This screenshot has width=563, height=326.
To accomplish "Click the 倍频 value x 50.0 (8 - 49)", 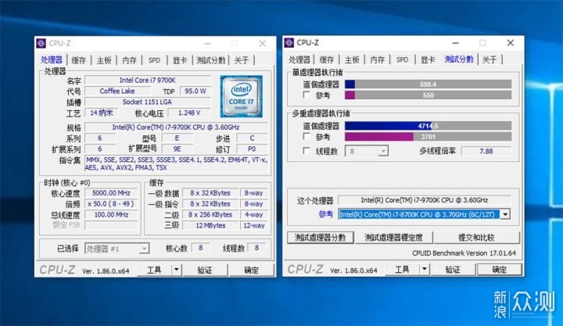I will [111, 203].
